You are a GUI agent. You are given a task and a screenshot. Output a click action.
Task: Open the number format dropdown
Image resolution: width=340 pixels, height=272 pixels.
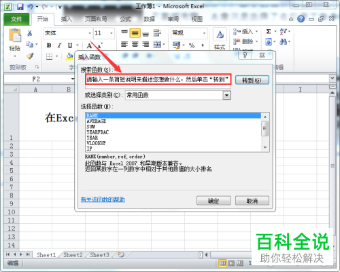click(204, 33)
